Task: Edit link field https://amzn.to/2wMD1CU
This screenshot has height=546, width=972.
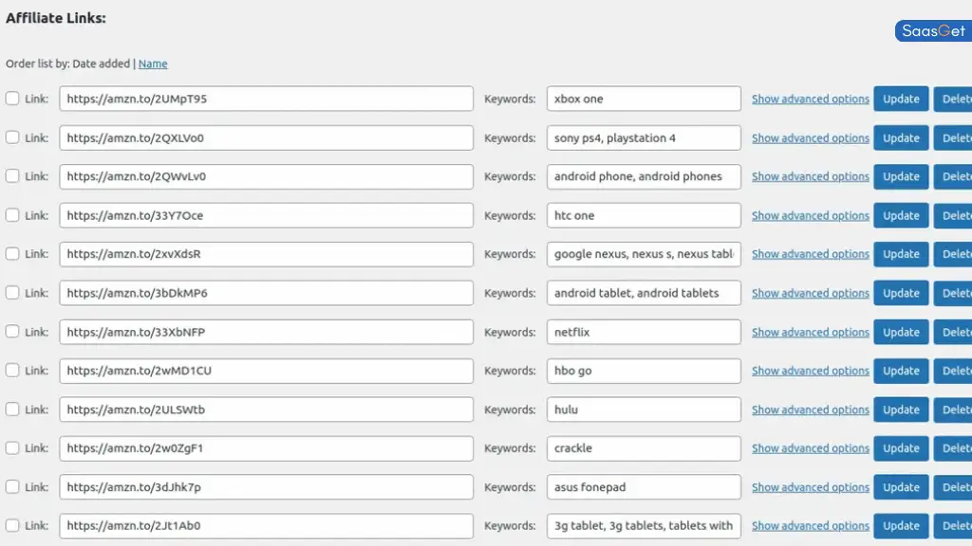Action: (266, 371)
